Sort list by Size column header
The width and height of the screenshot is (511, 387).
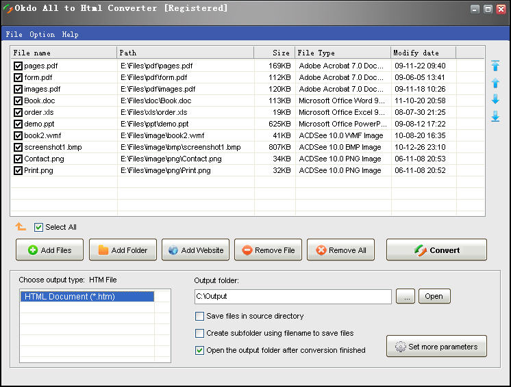coord(274,53)
